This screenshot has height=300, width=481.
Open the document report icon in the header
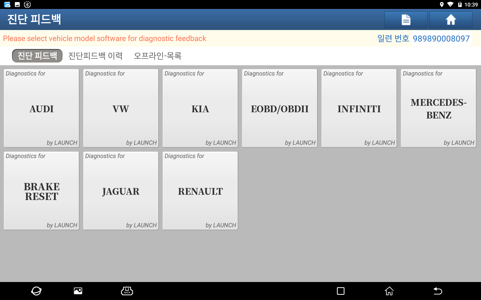point(406,19)
